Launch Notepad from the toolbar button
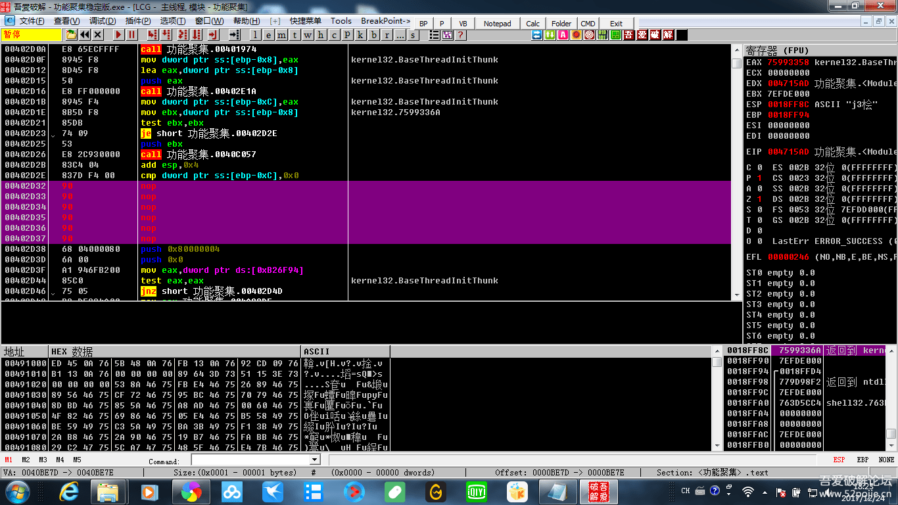 click(x=497, y=24)
